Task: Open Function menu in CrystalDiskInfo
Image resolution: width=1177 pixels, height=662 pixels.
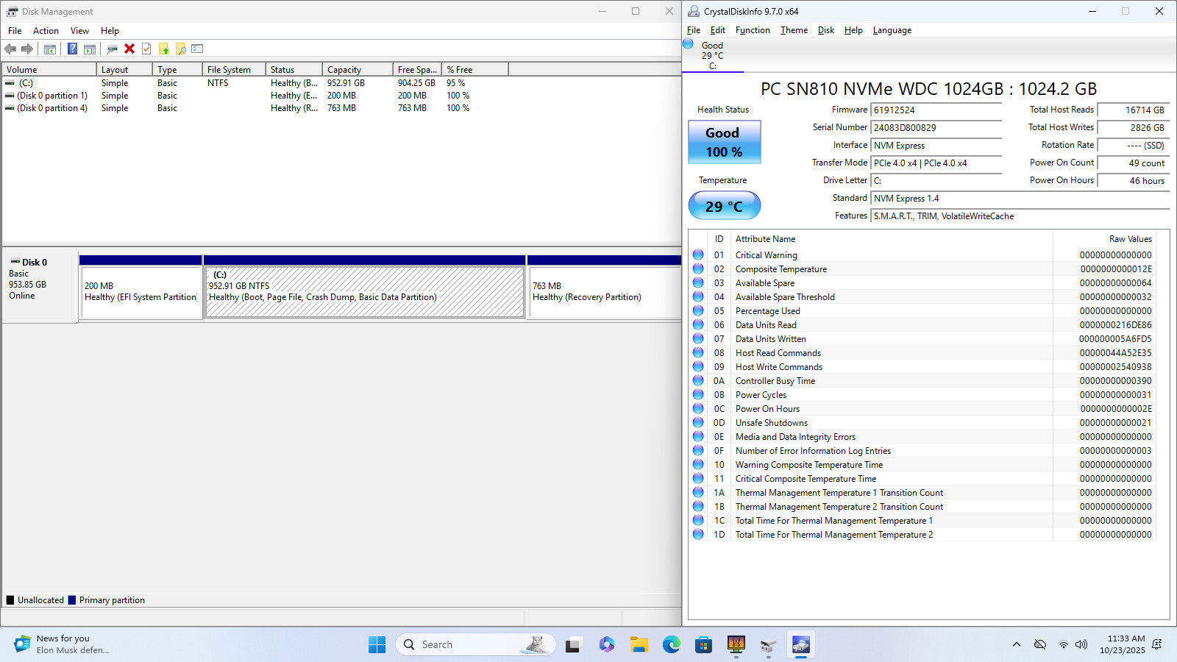Action: click(753, 30)
